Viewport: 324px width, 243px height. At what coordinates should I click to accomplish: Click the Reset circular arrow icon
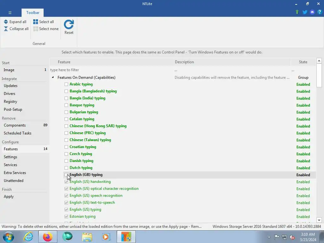(x=69, y=24)
